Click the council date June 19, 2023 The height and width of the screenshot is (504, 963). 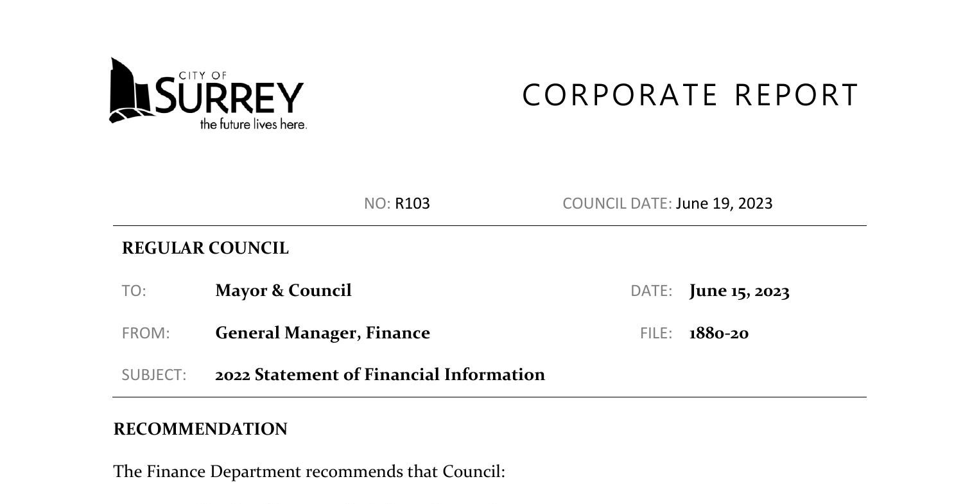point(724,204)
